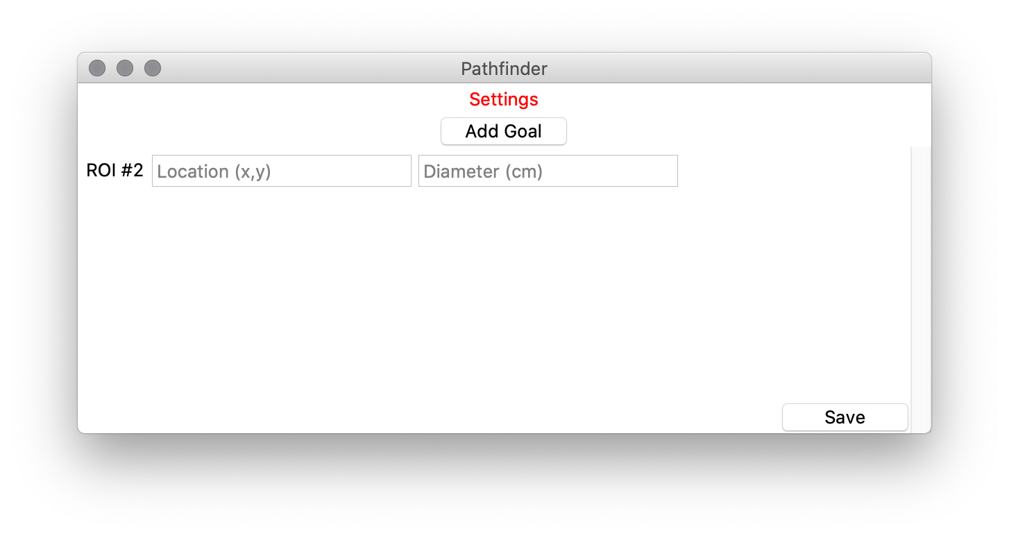Close the Pathfinder window
Viewport: 1009px width, 536px height.
[97, 68]
